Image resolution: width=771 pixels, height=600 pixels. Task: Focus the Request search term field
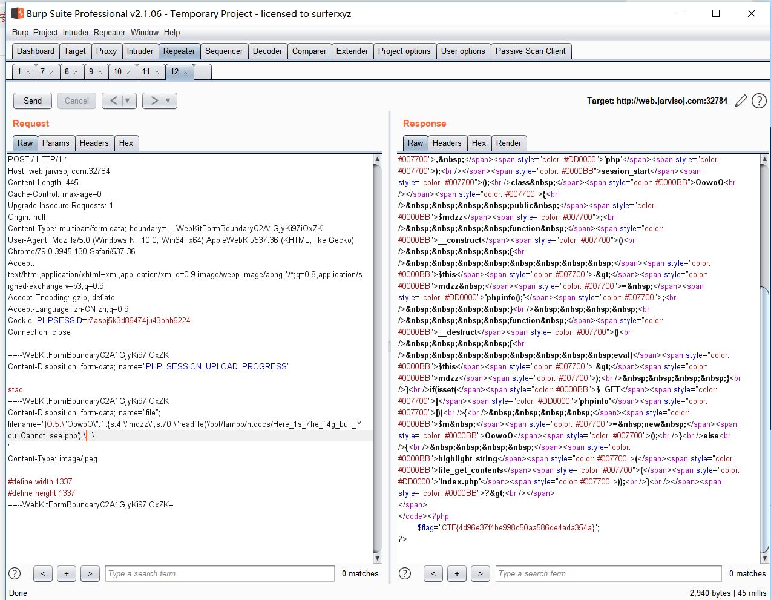[220, 573]
